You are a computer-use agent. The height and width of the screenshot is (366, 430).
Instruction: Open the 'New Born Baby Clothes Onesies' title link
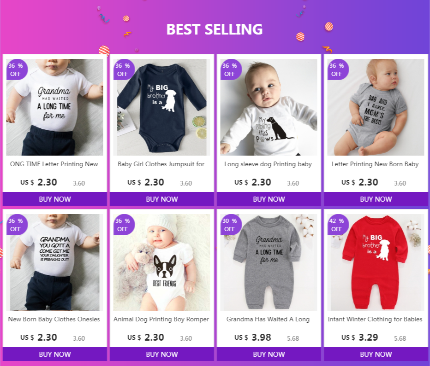[54, 319]
